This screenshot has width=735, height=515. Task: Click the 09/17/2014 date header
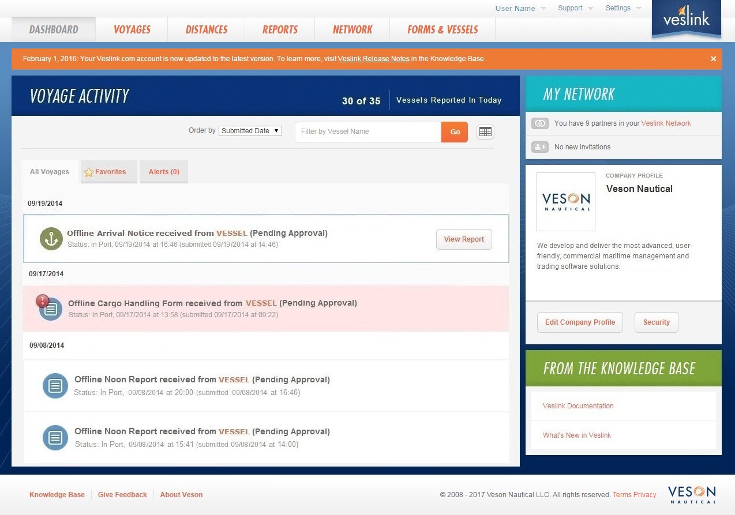tap(46, 274)
